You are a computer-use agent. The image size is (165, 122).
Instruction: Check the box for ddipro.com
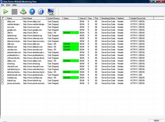click(2, 61)
